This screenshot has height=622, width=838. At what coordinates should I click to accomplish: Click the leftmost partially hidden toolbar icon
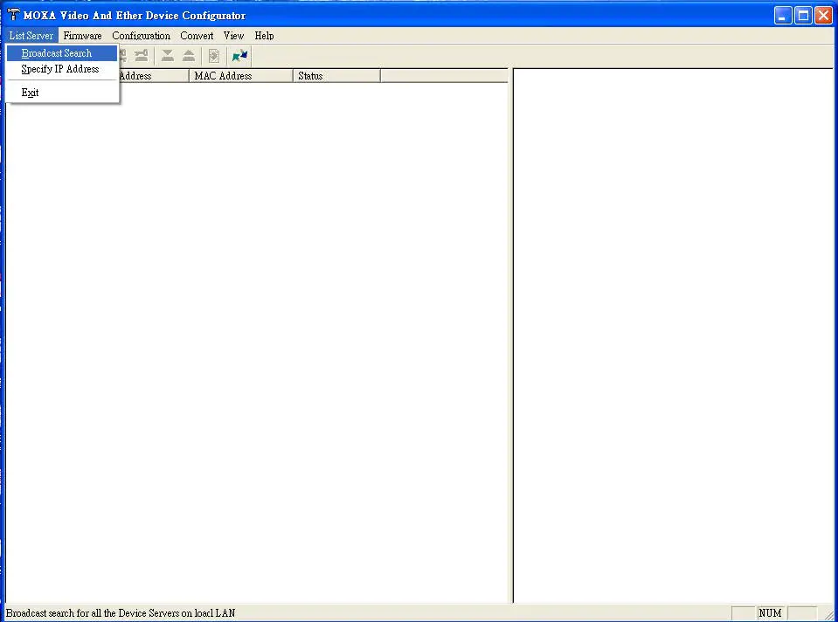coord(121,55)
